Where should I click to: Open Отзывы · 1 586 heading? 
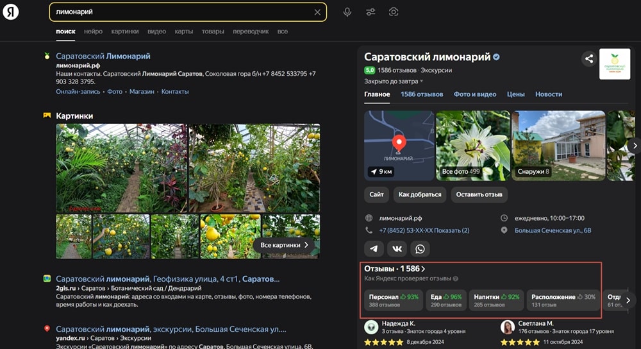(394, 269)
